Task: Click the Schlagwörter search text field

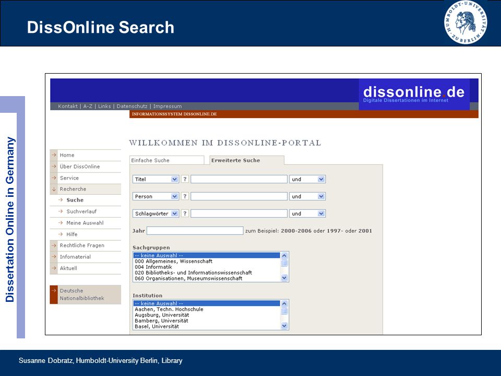Action: [x=239, y=214]
